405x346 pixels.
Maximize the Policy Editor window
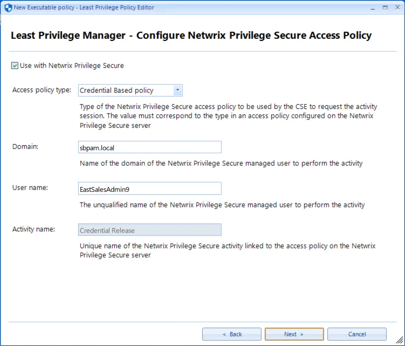tap(385, 8)
